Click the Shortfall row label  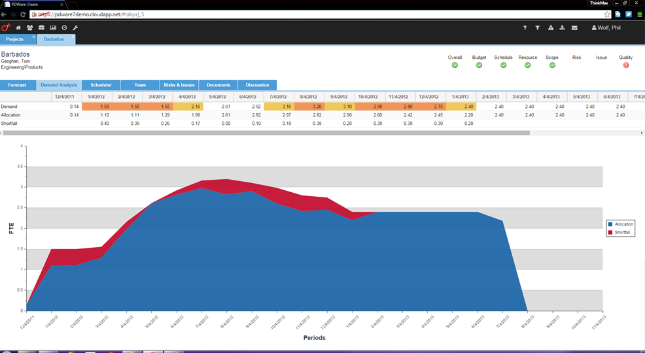[x=9, y=124]
